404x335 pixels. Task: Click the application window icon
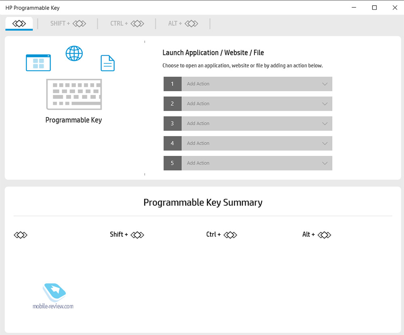click(38, 63)
